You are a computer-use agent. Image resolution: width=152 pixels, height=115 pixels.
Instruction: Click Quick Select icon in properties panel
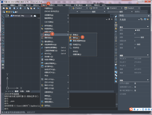[148, 19]
